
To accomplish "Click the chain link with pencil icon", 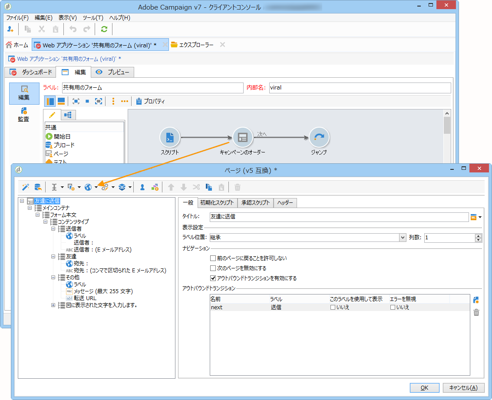I will [105, 187].
